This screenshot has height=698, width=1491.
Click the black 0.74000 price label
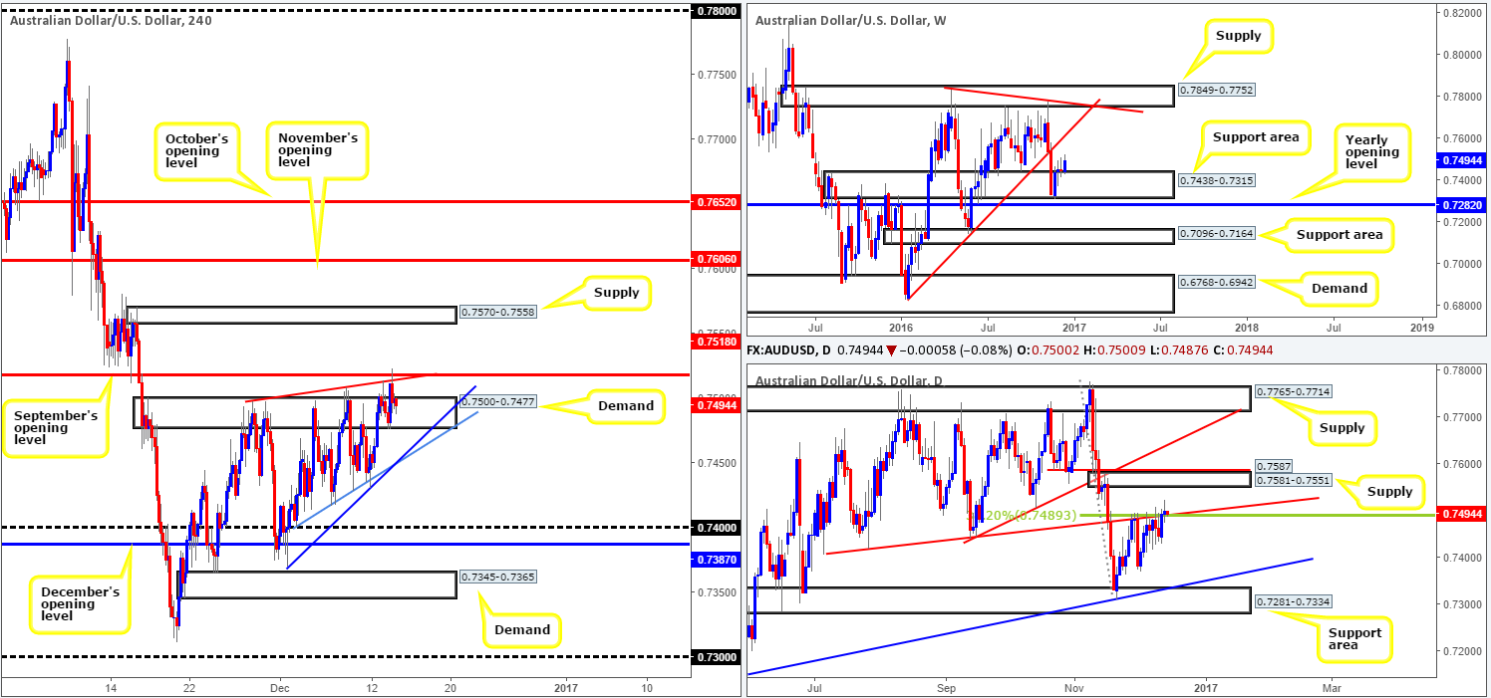pyautogui.click(x=715, y=527)
